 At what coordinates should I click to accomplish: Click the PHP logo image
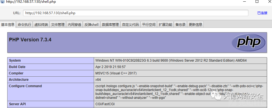(x=248, y=42)
